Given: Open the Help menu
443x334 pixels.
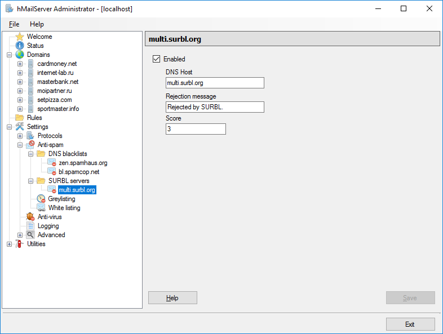Looking at the screenshot, I should tap(37, 24).
